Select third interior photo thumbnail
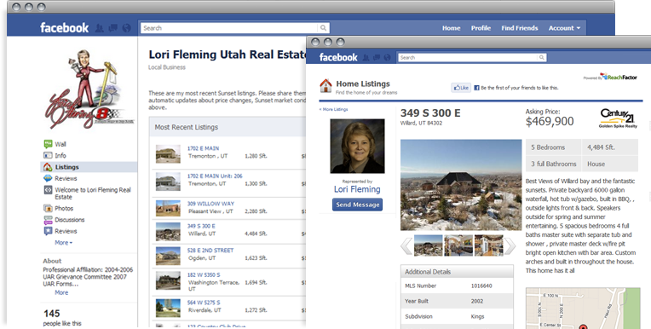Screen dimensions: 651x329 click(488, 245)
